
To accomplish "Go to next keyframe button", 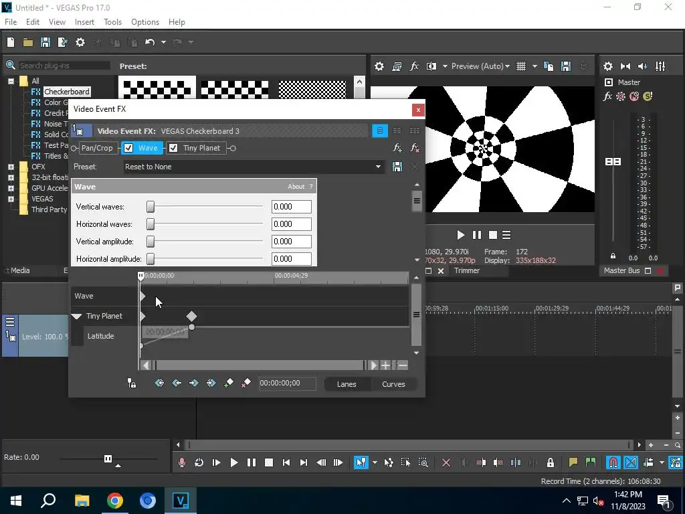I will pyautogui.click(x=193, y=383).
